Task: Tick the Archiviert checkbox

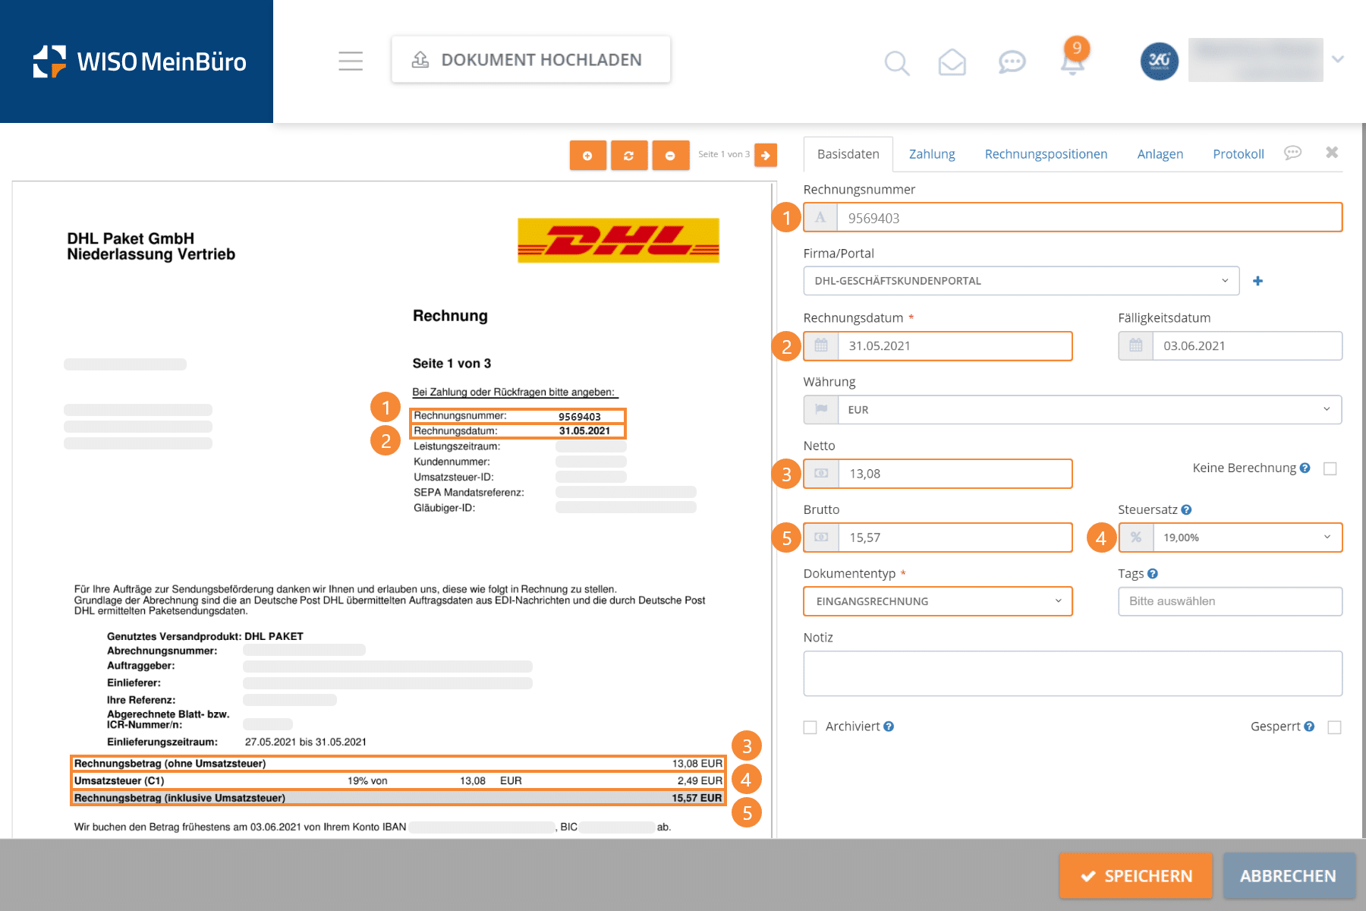Action: [810, 727]
